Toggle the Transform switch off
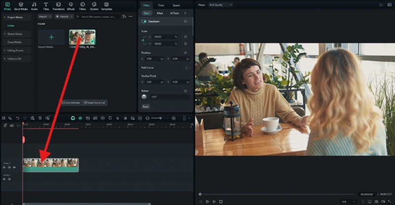 click(x=144, y=21)
